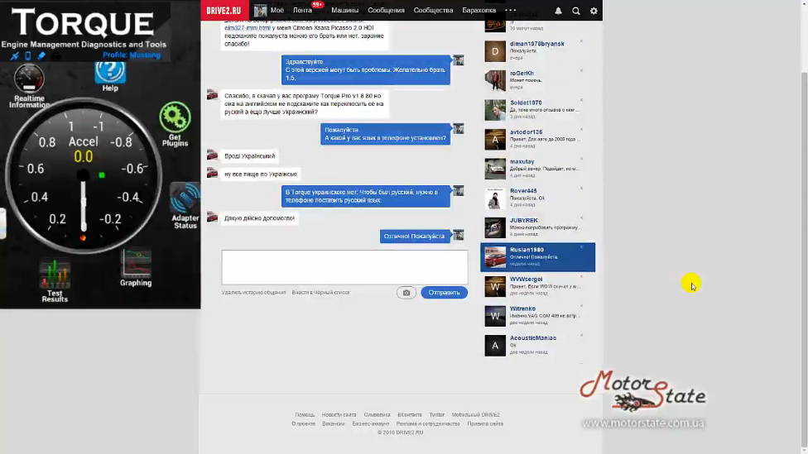The width and height of the screenshot is (808, 454).
Task: Attach a photo with camera icon
Action: click(x=406, y=293)
